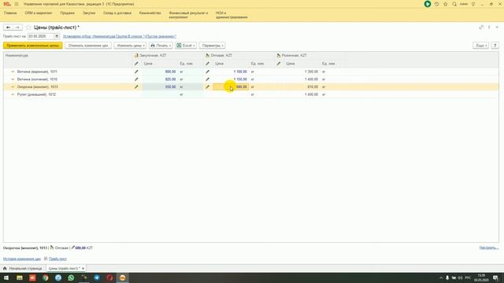Expand the Excel dropdown
Screen dimensions: 504x283
[x=186, y=46]
